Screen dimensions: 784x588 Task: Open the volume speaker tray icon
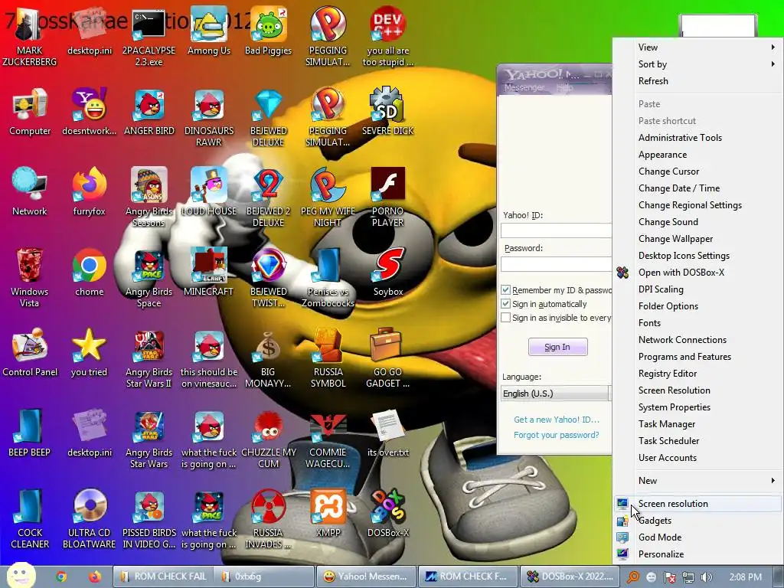click(706, 577)
